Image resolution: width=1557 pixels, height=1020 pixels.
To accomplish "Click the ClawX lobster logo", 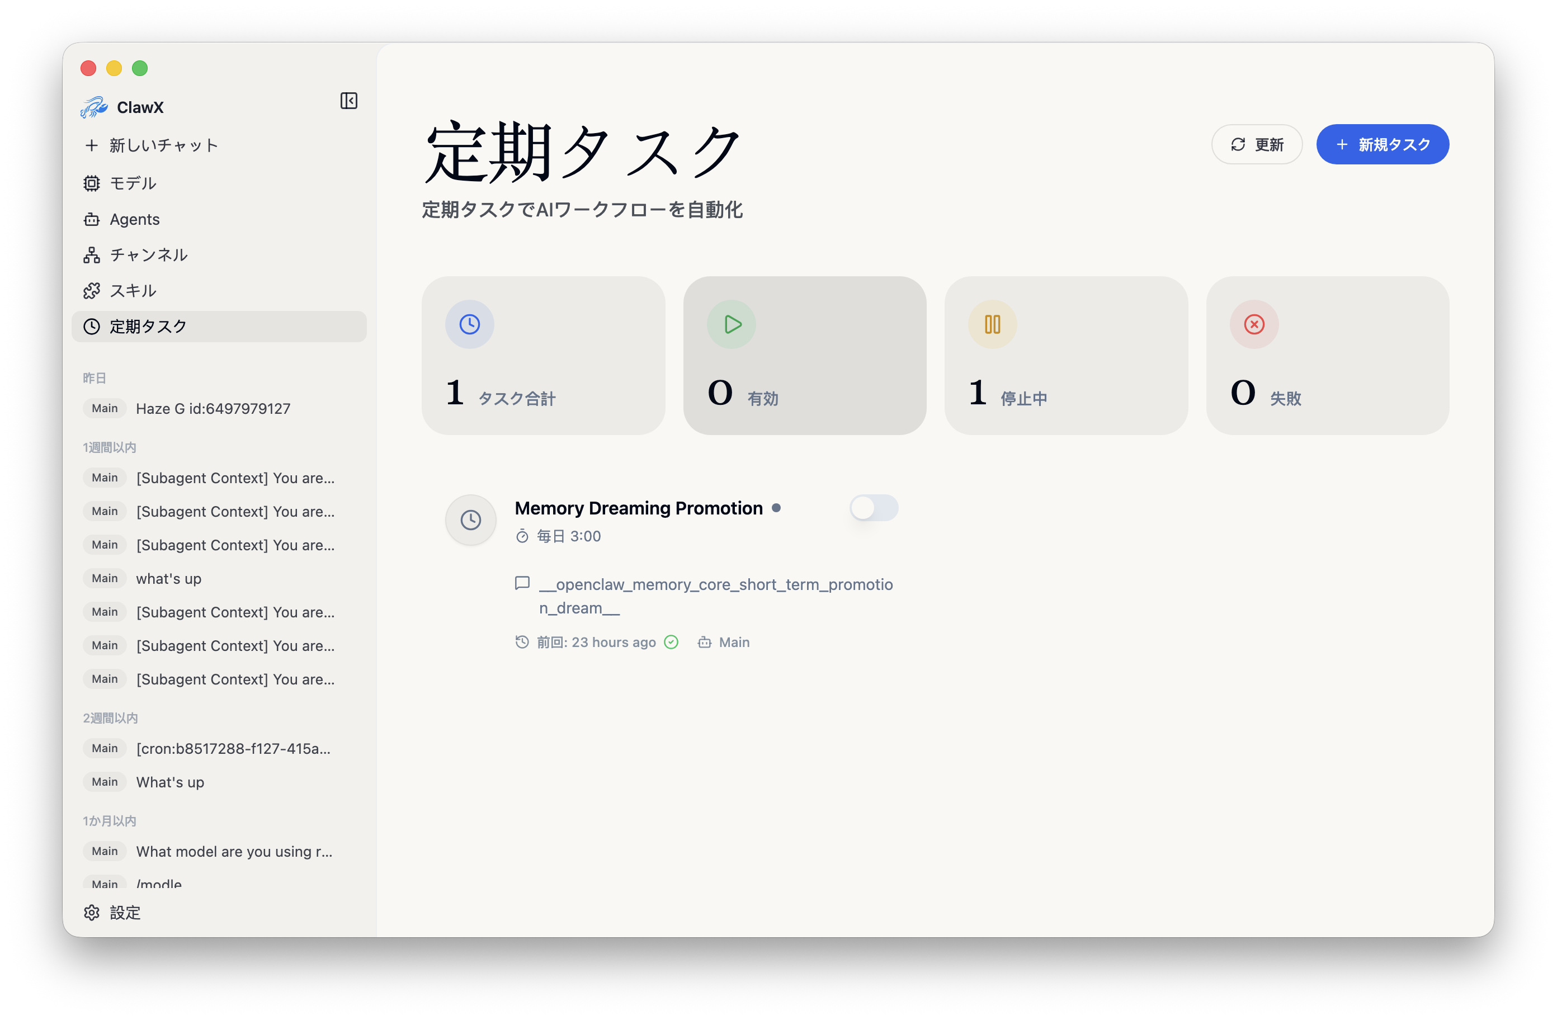I will coord(94,107).
